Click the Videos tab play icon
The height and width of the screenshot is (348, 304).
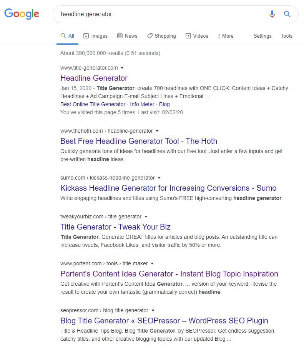click(188, 36)
